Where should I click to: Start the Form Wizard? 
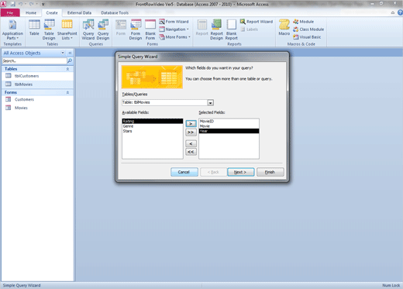174,22
